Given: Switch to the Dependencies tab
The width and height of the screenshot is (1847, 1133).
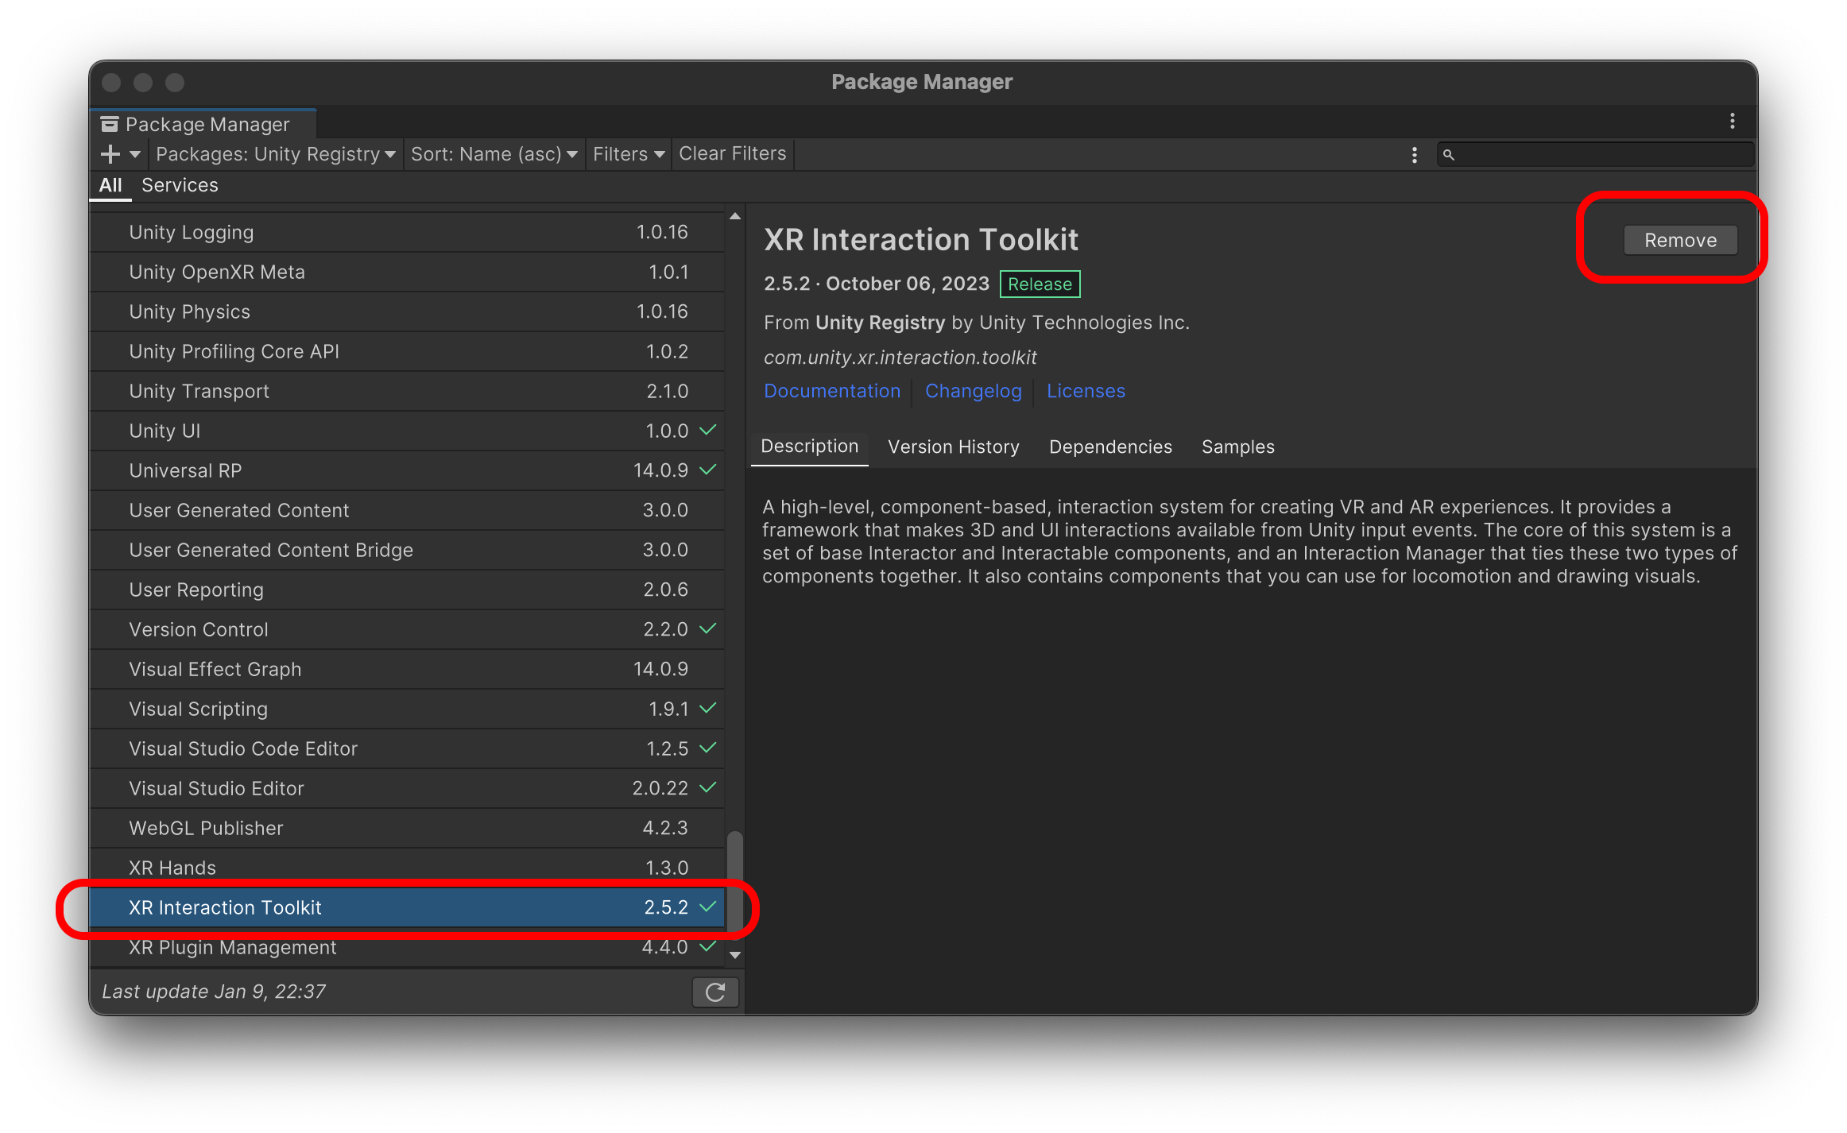Looking at the screenshot, I should pos(1109,447).
